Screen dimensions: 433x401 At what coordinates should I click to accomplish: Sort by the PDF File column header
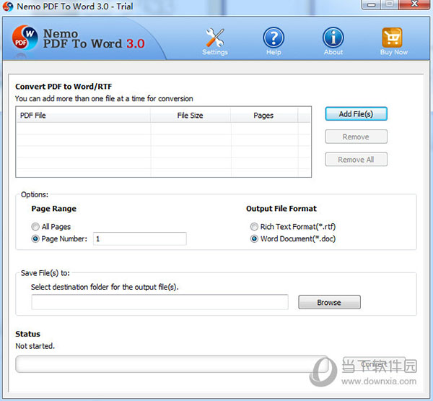pos(84,116)
